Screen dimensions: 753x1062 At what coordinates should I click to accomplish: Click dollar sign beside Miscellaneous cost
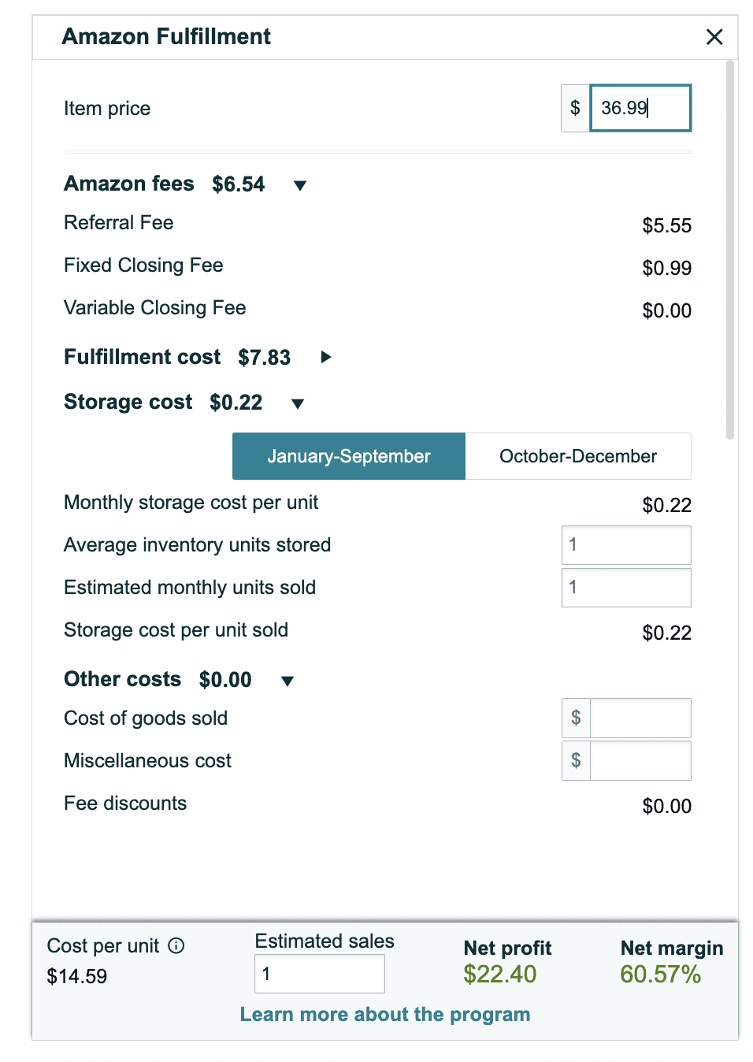click(x=576, y=760)
